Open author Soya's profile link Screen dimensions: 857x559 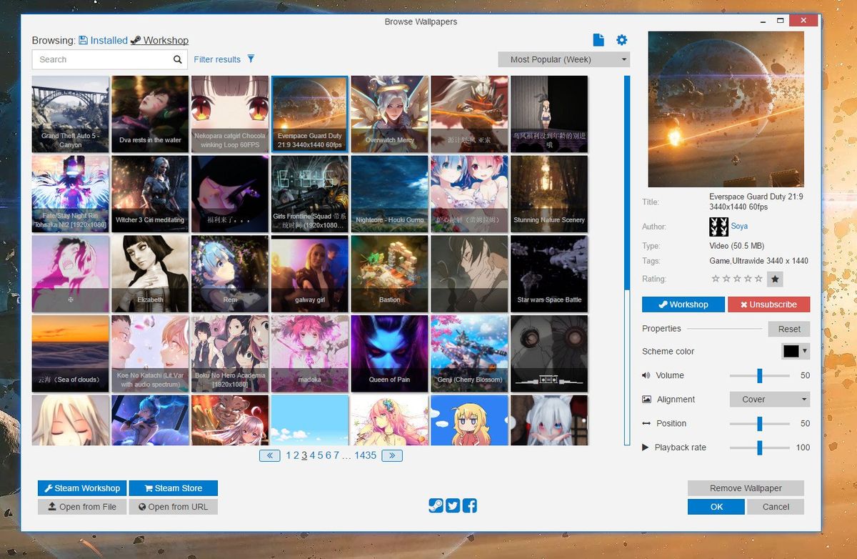coord(739,227)
